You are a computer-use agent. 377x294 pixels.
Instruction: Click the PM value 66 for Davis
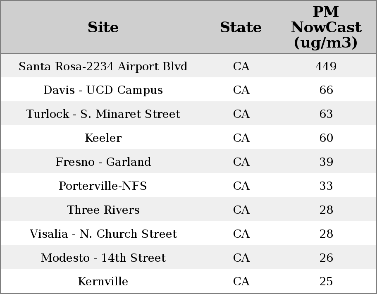tap(326, 90)
